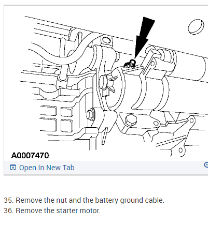
Task: Select the A0007470 diagram label
Action: click(30, 156)
